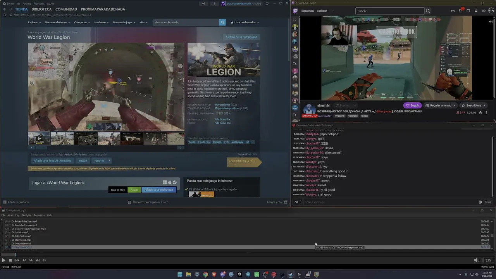Viewport: 496px width, 279px height.
Task: Open Twitch notifications inbox with red badge
Action: (x=461, y=10)
